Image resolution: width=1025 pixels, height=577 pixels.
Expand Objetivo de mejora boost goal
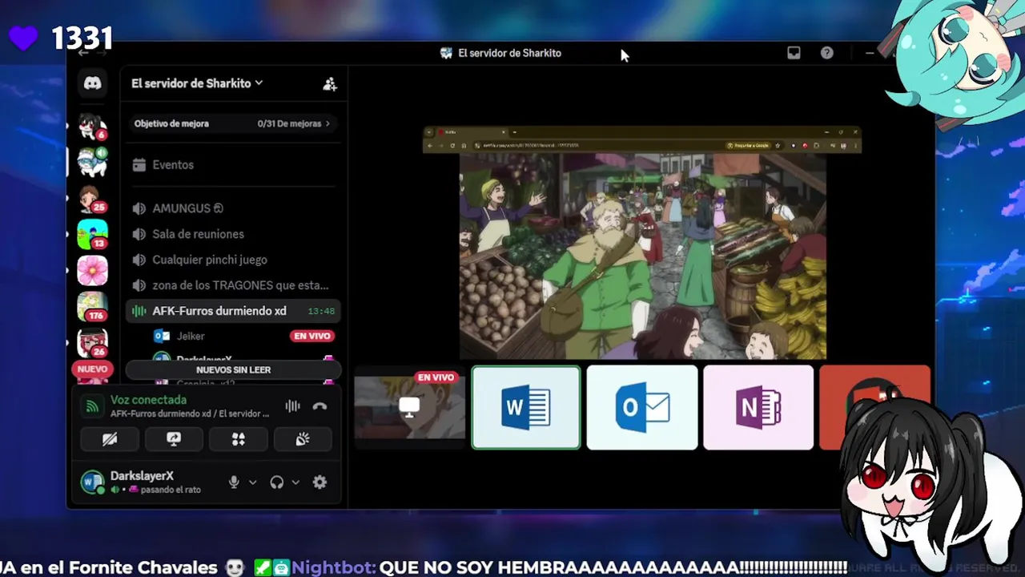pos(232,123)
